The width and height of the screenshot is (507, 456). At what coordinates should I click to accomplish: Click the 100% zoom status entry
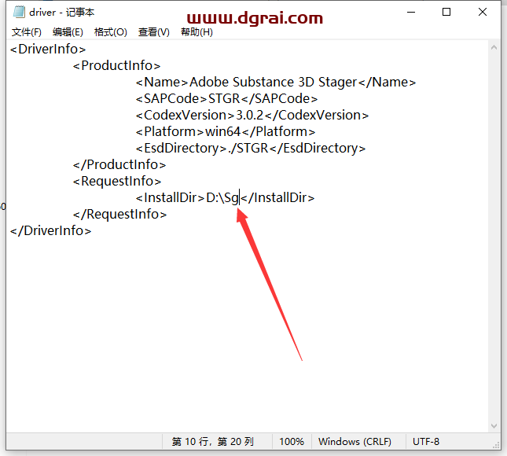point(292,441)
